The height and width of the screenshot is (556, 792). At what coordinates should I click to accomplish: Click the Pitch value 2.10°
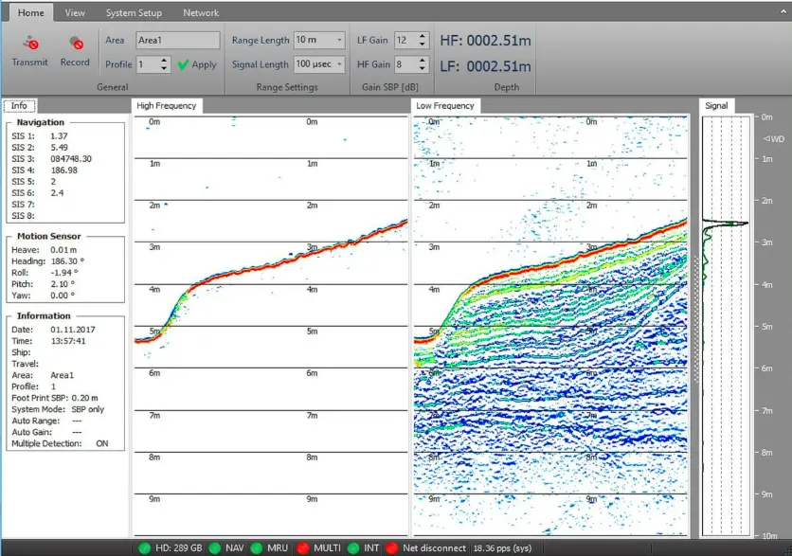(x=63, y=284)
